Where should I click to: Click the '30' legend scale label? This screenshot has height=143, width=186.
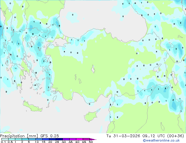pos(64,142)
